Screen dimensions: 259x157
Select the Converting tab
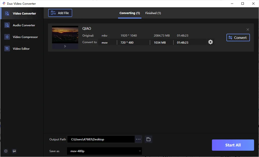pyautogui.click(x=129, y=13)
